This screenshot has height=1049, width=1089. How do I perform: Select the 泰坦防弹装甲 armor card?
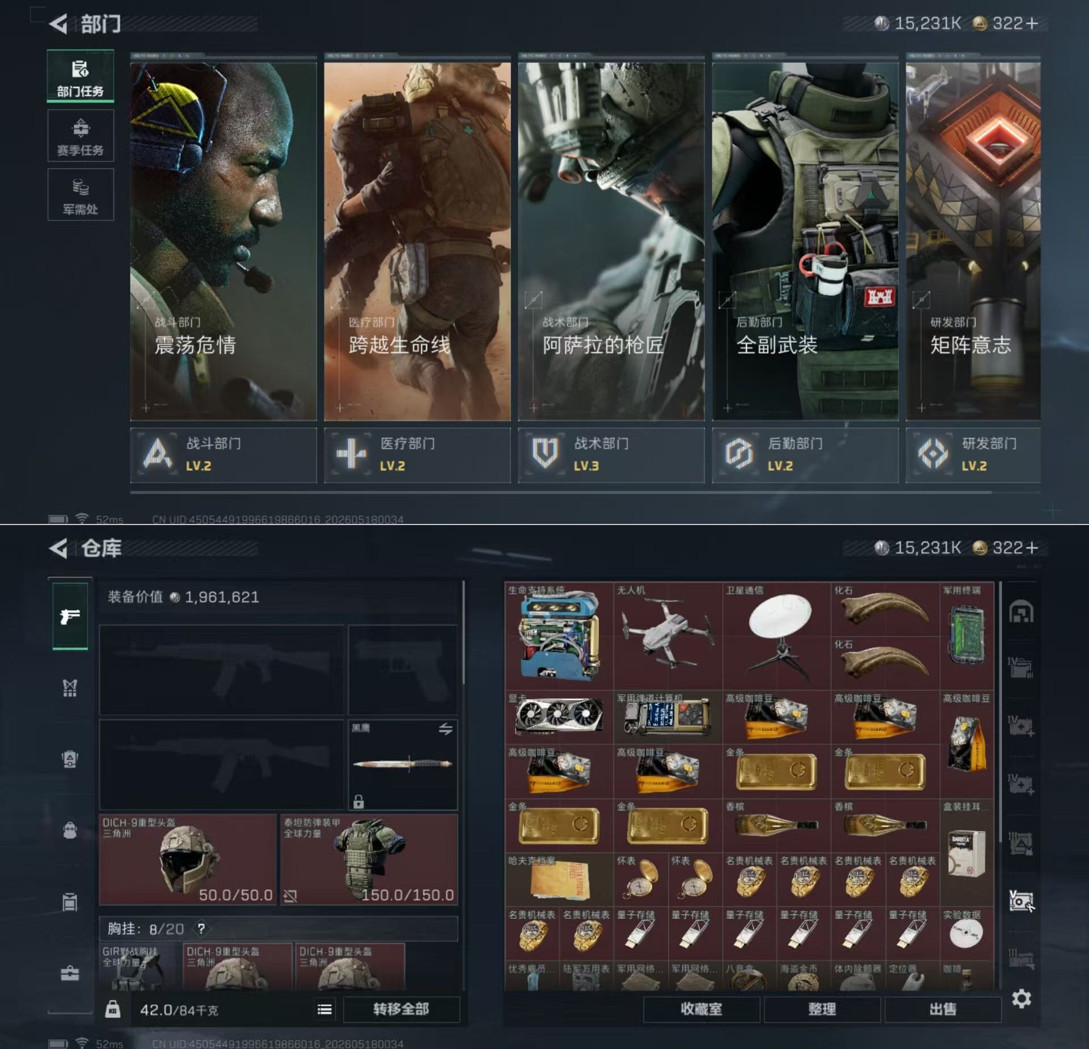click(x=369, y=859)
